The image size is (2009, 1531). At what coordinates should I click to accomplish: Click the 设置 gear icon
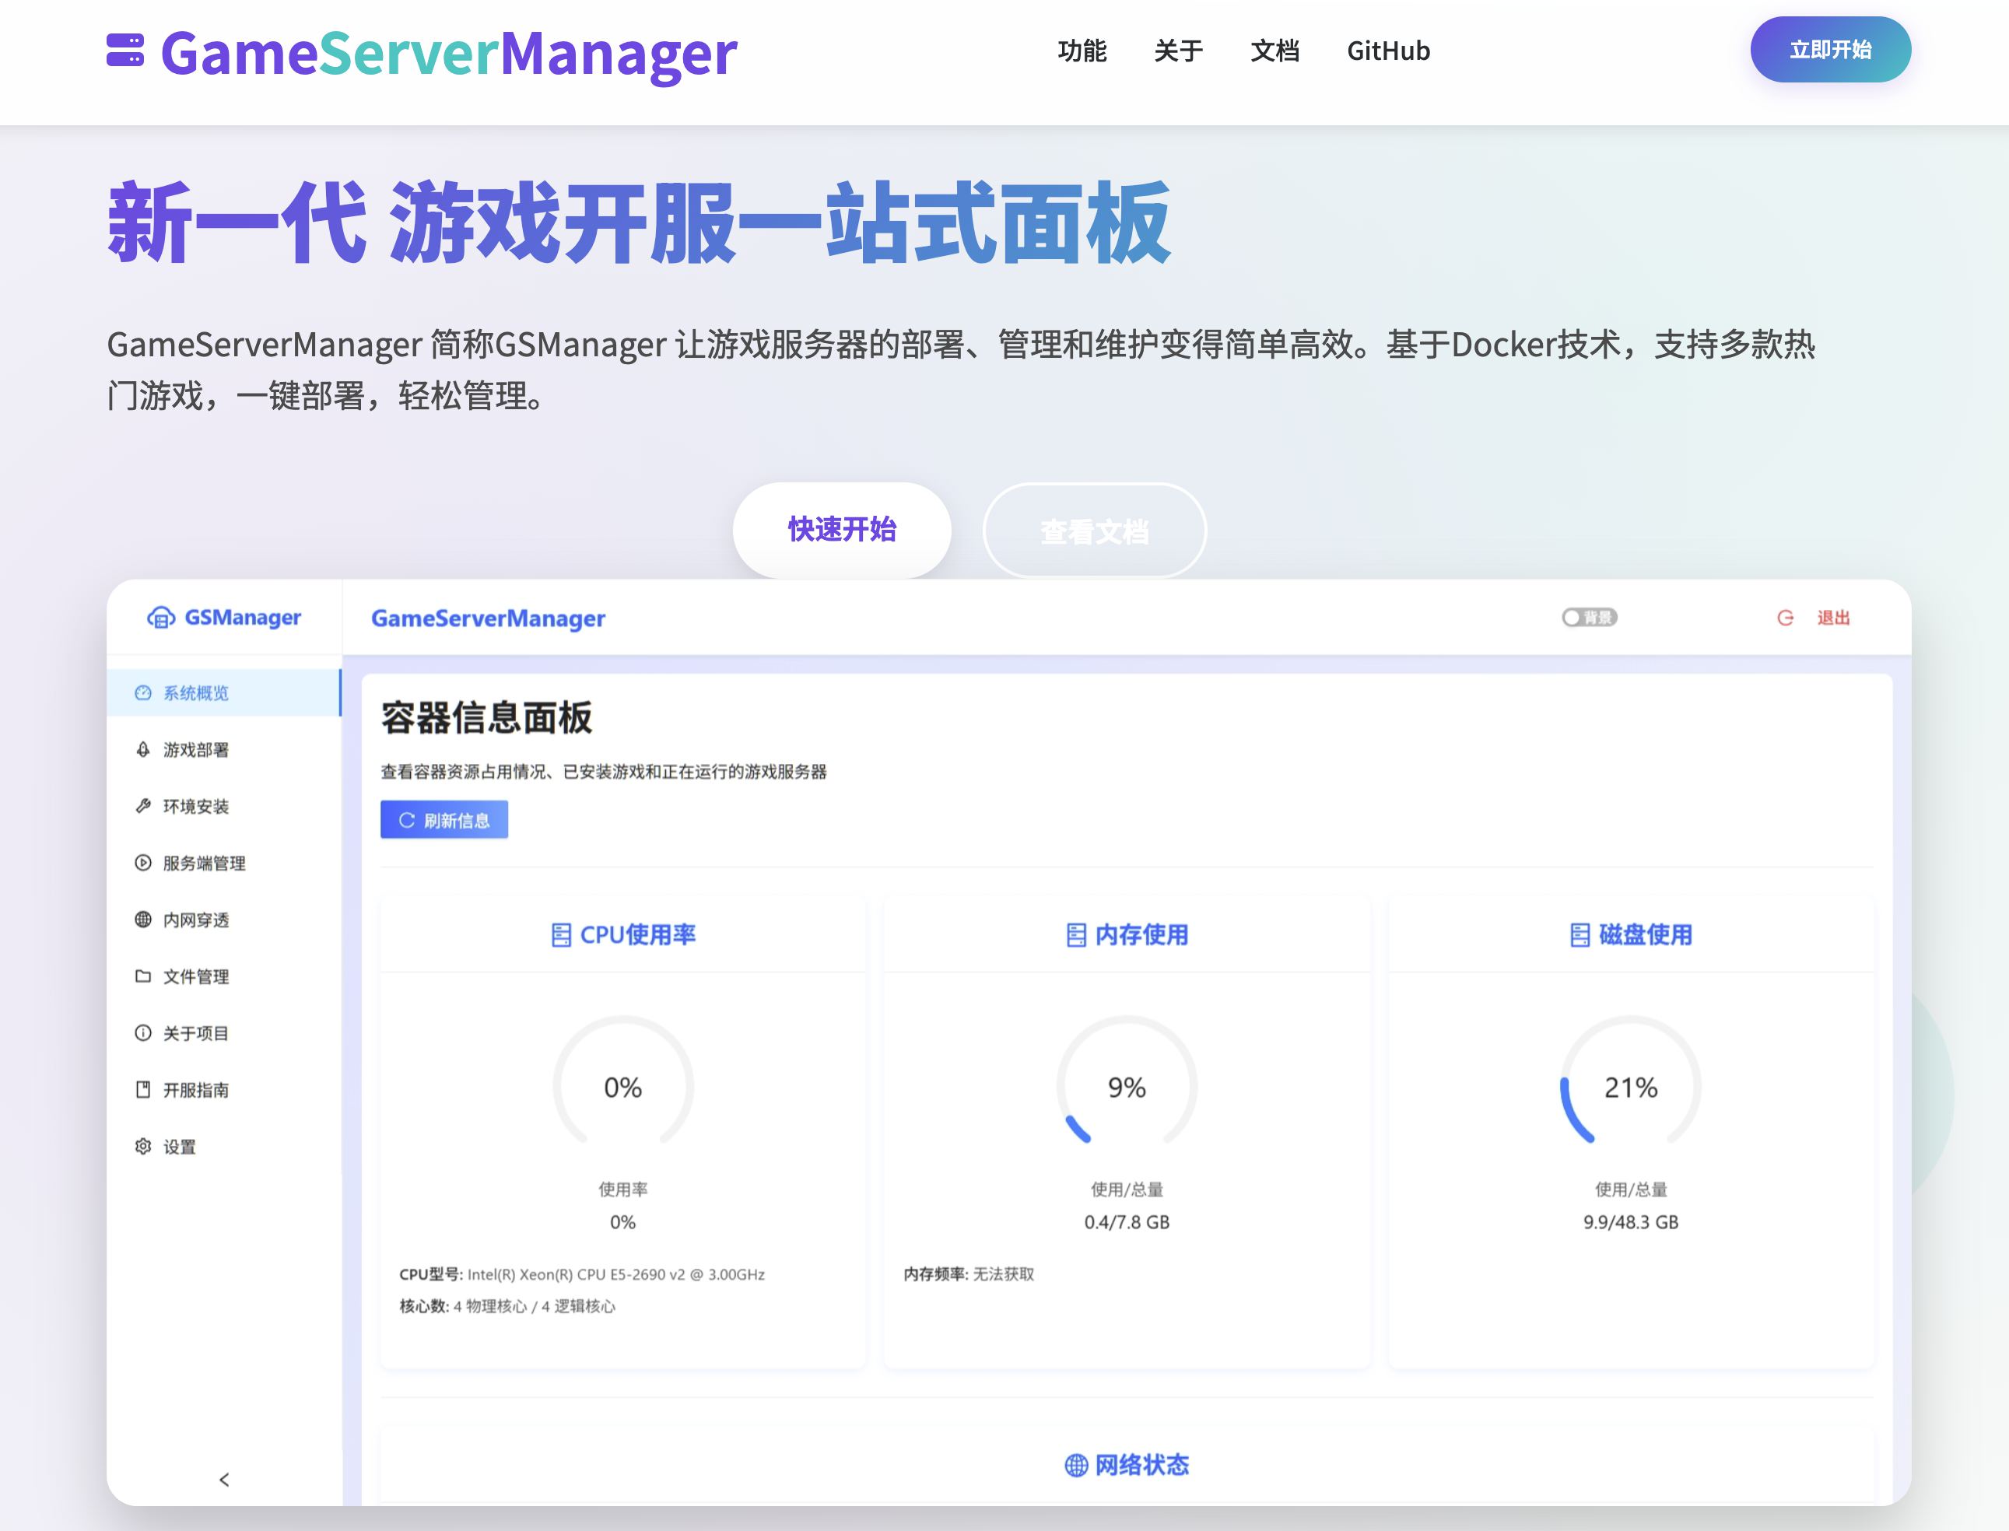[x=143, y=1145]
